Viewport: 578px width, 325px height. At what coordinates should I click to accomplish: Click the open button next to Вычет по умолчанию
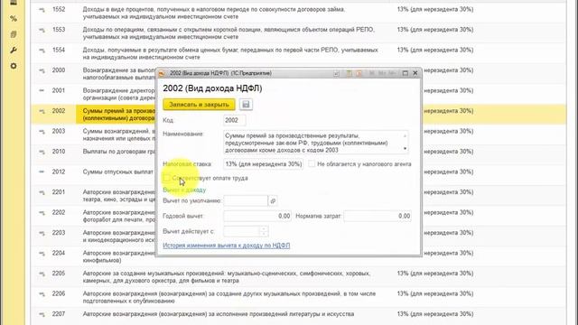[273, 200]
